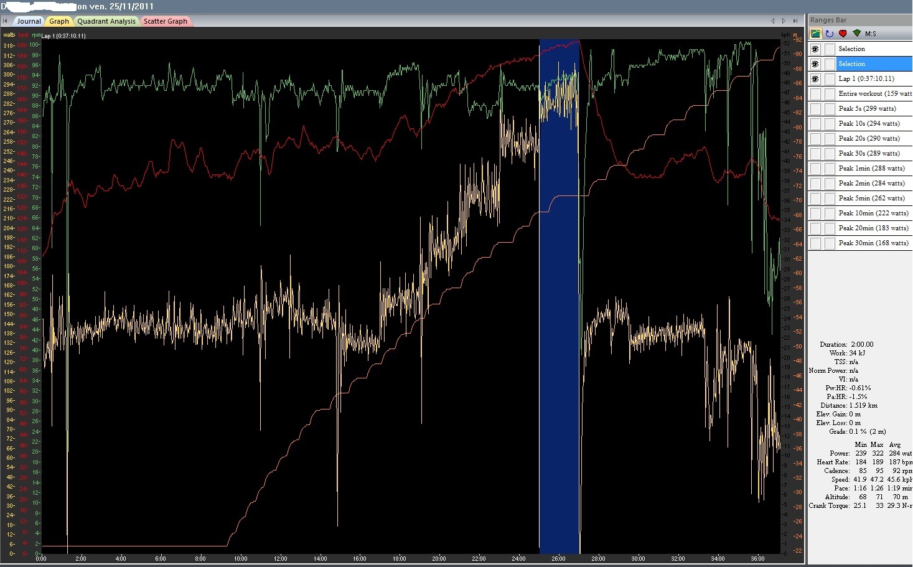This screenshot has height=567, width=913.
Task: Show the Peak 20min range
Action: [815, 228]
